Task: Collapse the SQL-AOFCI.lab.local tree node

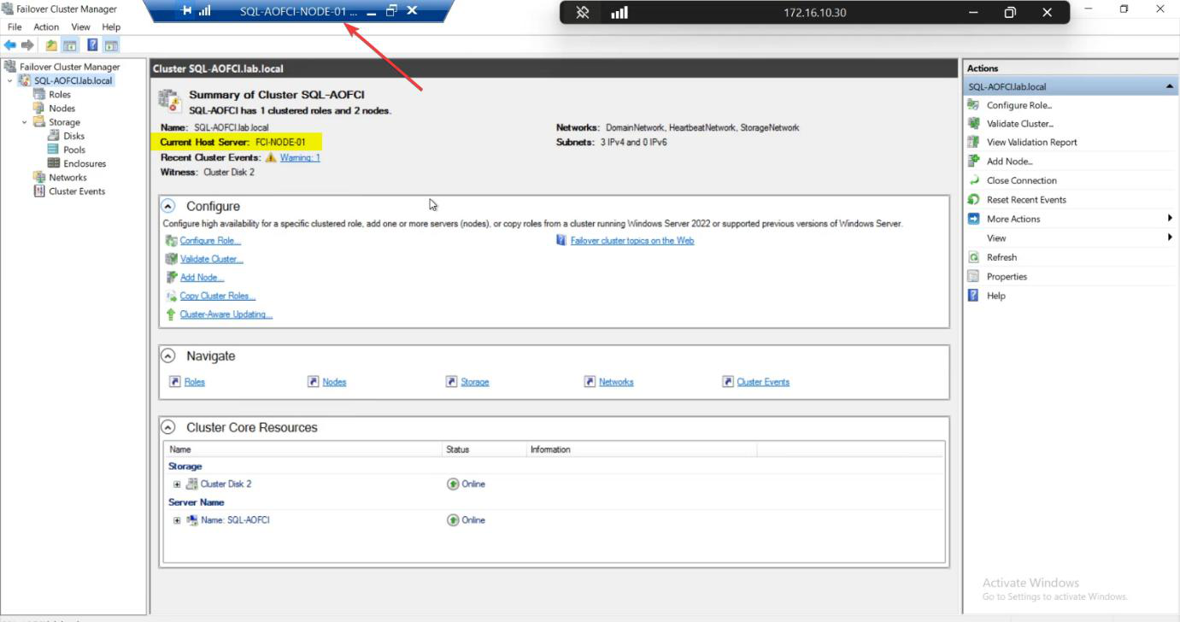Action: (10, 81)
